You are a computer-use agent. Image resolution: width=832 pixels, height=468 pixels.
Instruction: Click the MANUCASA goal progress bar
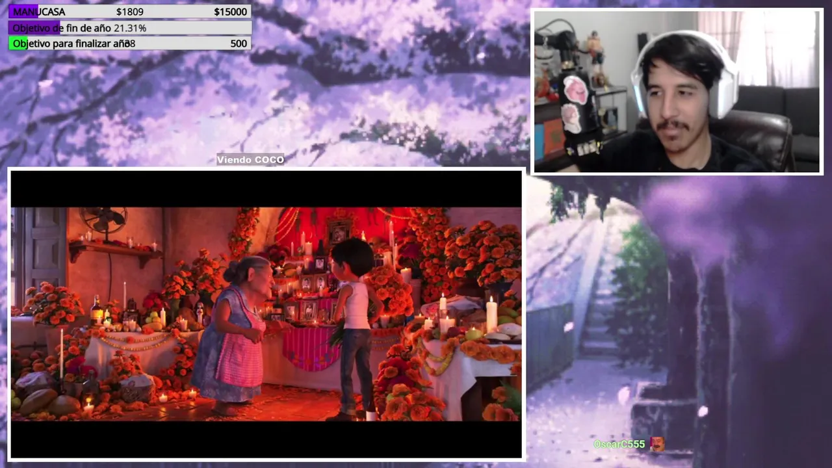coord(130,12)
